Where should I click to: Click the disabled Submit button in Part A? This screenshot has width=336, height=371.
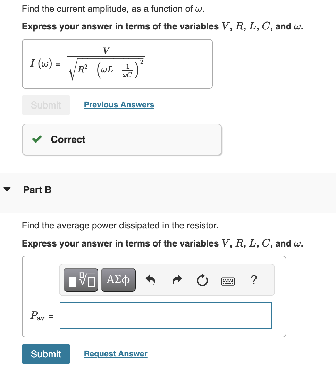(46, 105)
